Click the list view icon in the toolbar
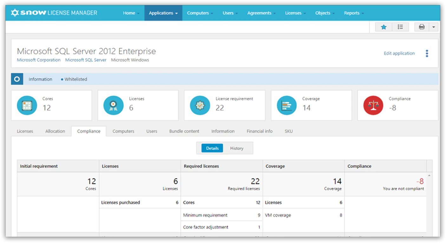The image size is (446, 243). 400,27
